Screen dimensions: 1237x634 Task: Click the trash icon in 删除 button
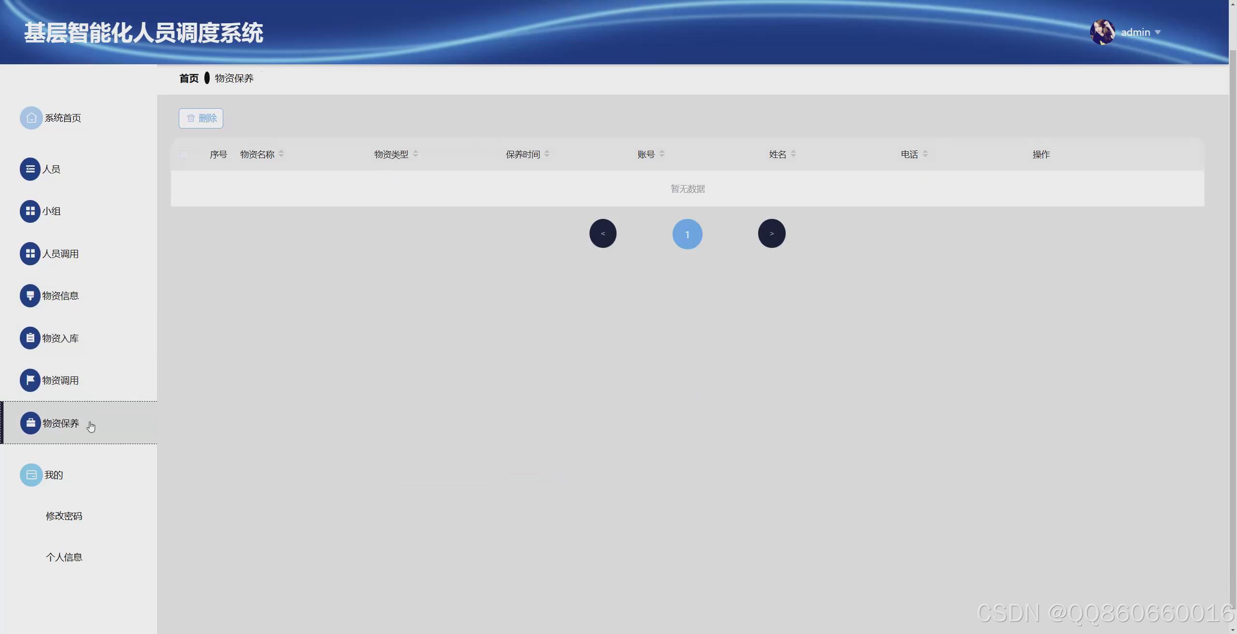pyautogui.click(x=191, y=118)
